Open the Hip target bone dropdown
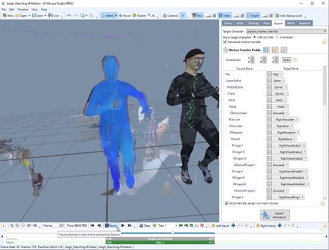The height and width of the screenshot is (250, 329). pos(277,74)
